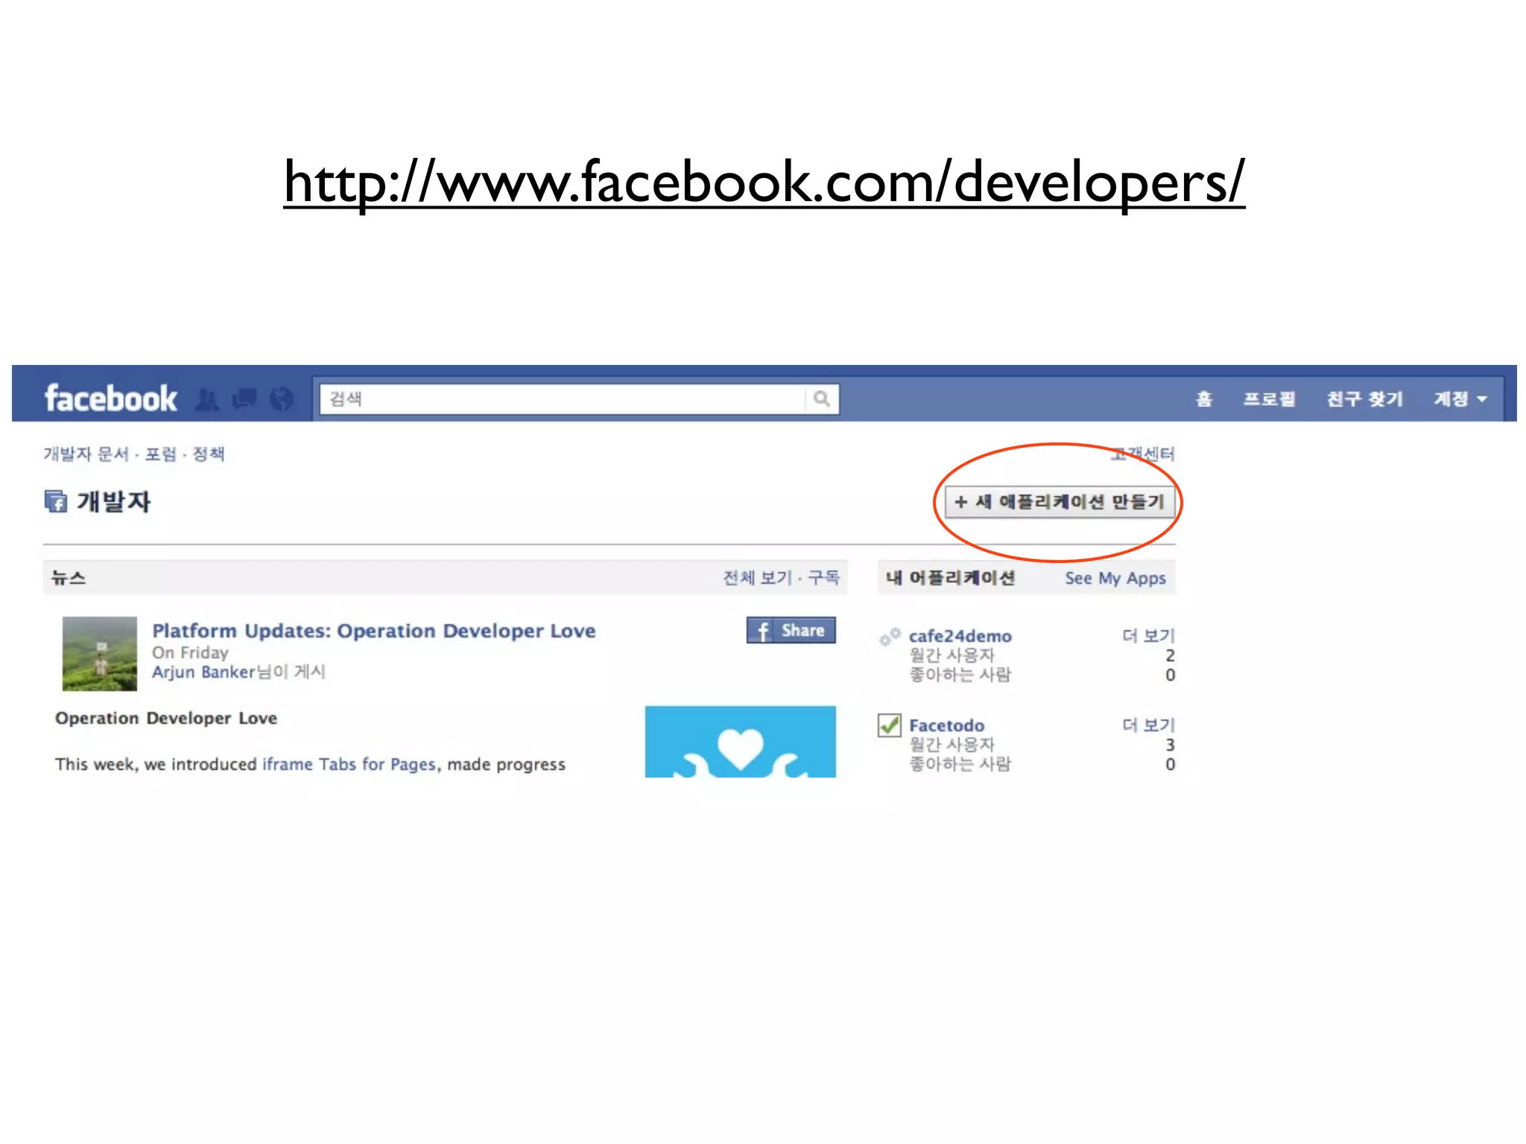
Task: Click the search magnifier button
Action: (x=822, y=398)
